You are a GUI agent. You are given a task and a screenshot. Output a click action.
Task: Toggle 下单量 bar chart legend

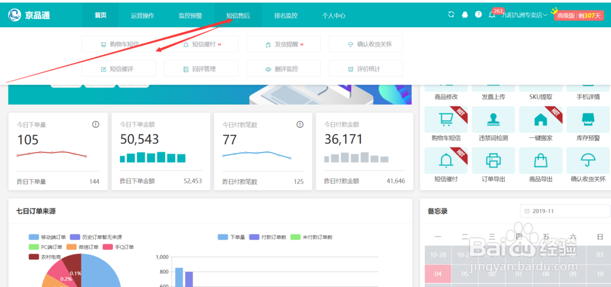pyautogui.click(x=232, y=237)
